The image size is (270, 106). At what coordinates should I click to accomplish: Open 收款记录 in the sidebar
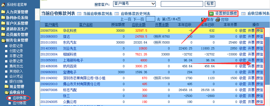[16, 46]
